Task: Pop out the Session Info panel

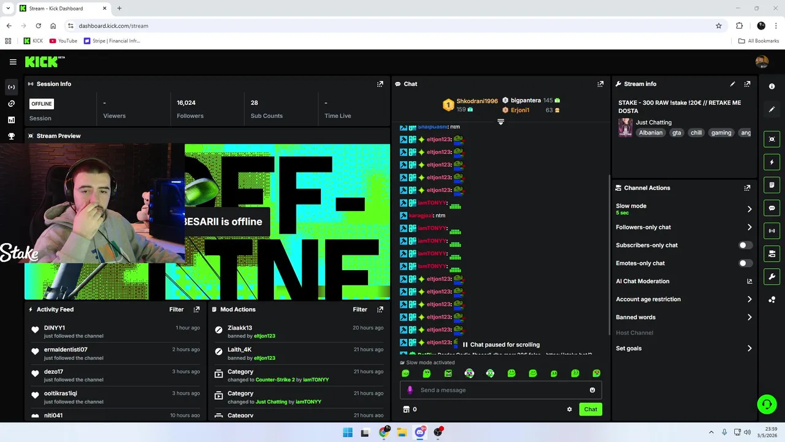Action: click(380, 84)
